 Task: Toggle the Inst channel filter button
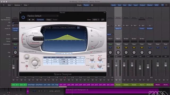pos(119,5)
